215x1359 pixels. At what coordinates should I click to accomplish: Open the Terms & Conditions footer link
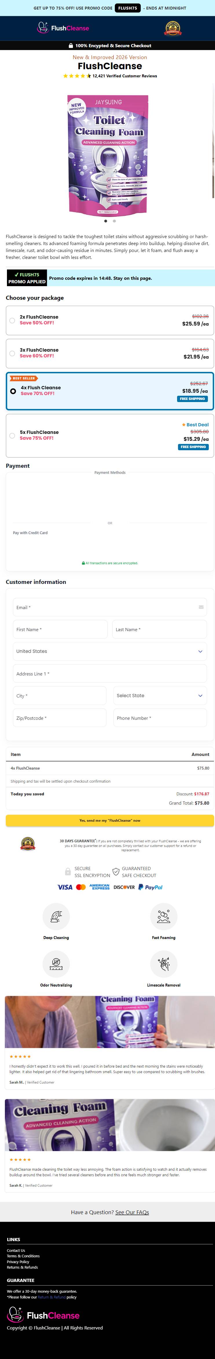click(x=23, y=1256)
